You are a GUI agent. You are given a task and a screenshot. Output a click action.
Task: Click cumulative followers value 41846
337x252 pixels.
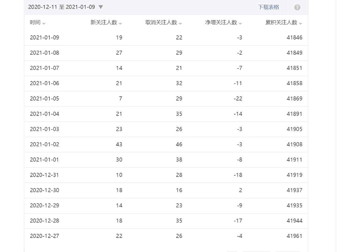point(294,38)
